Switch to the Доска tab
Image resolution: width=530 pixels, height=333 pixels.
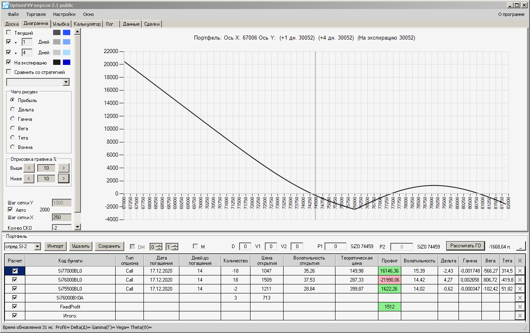(x=12, y=24)
